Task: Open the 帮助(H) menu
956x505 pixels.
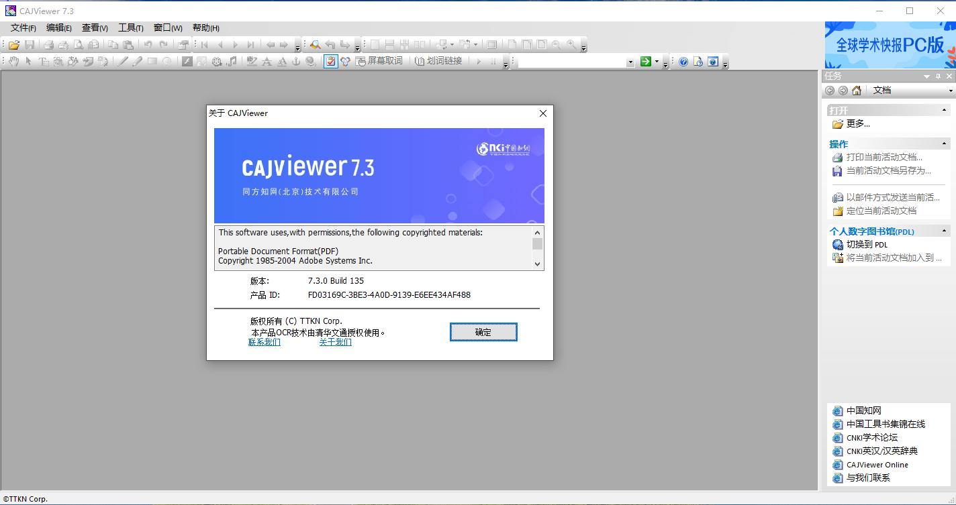Action: click(205, 28)
